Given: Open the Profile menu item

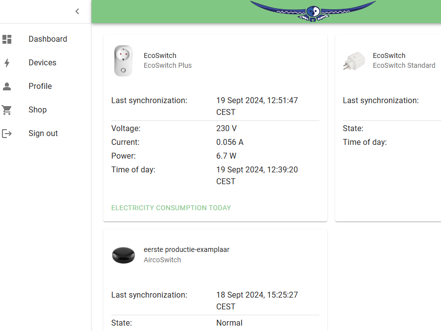Looking at the screenshot, I should 40,86.
